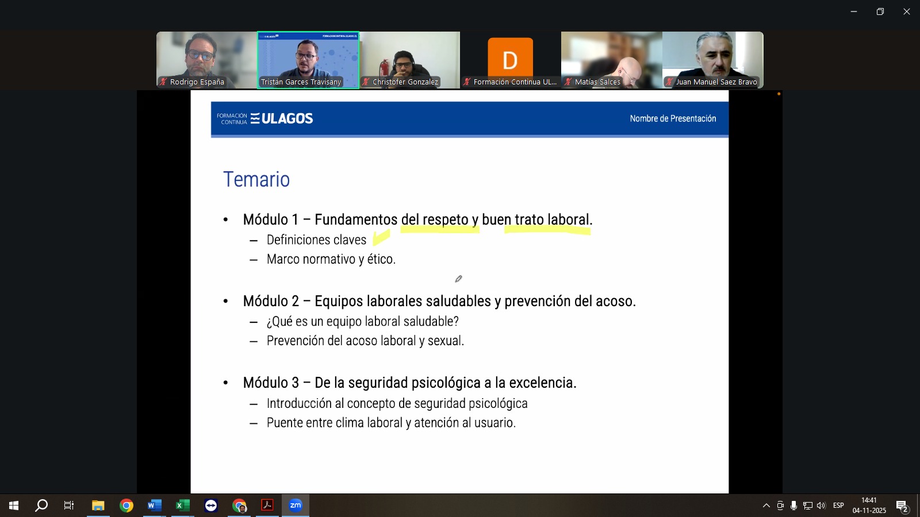Expand hidden system tray icons chevron
Viewport: 920px width, 517px height.
pyautogui.click(x=766, y=506)
